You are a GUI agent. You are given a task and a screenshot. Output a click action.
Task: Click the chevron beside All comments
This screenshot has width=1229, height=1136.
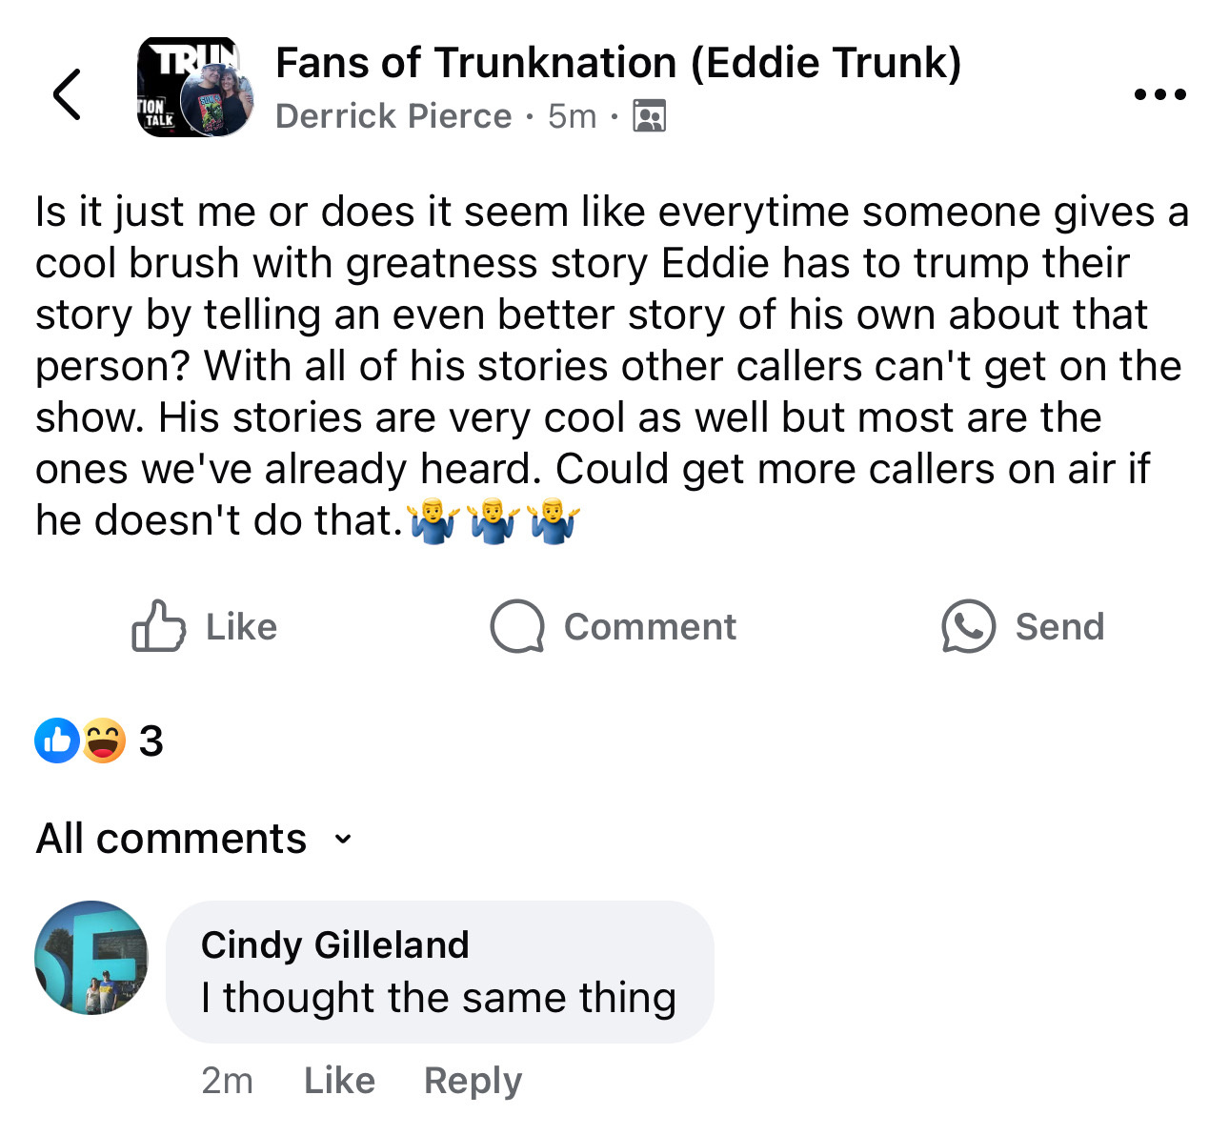coord(343,840)
